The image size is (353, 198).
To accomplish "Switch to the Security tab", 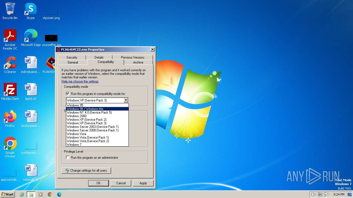I will pos(72,57).
